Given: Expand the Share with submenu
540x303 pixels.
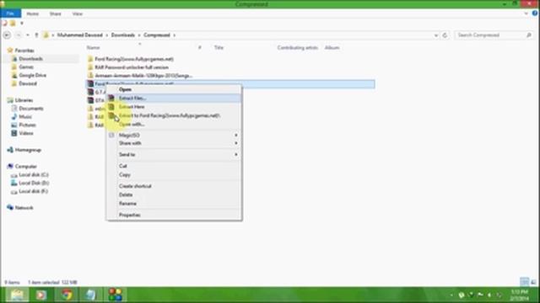Looking at the screenshot, I should point(236,143).
